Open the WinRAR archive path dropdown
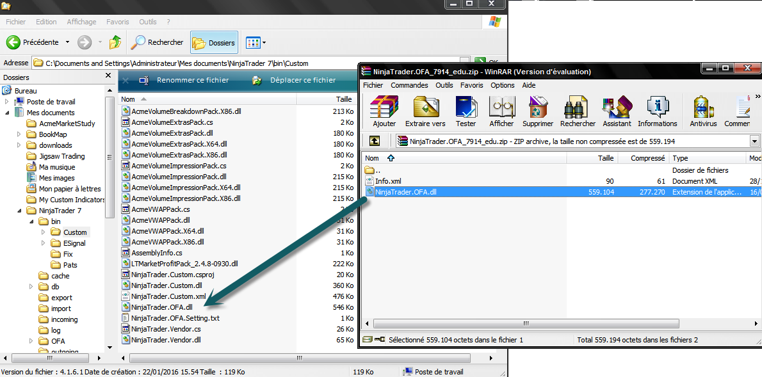This screenshot has height=377, width=762. coord(754,141)
